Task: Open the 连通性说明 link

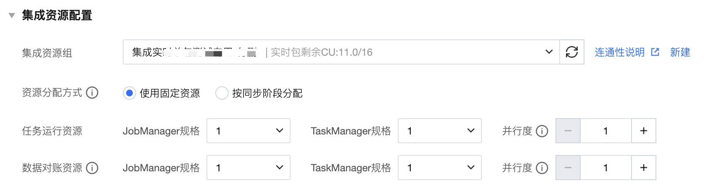Action: tap(619, 52)
